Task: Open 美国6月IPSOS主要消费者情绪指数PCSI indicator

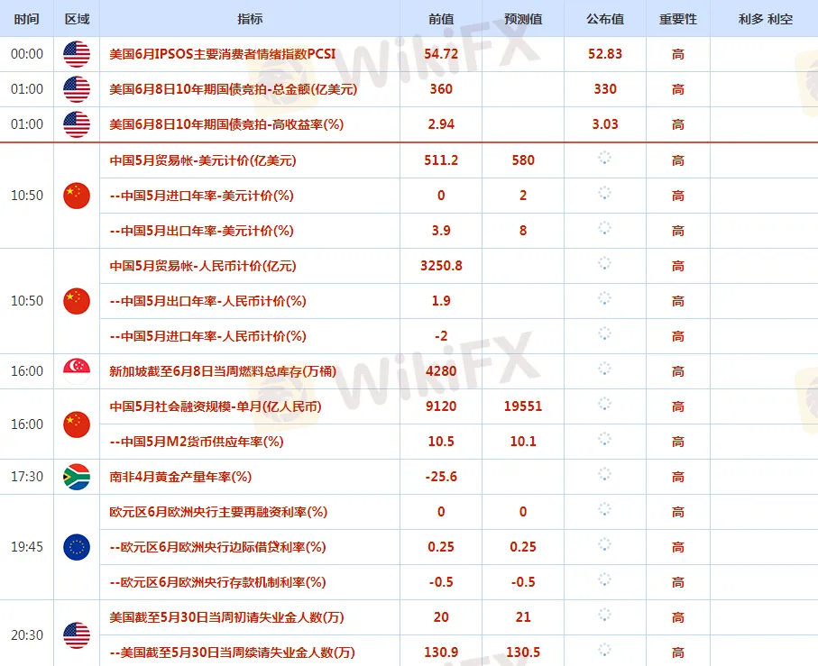Action: [222, 54]
